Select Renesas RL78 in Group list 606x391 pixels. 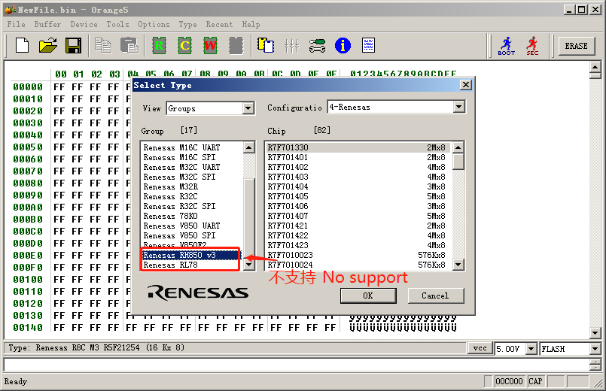[x=169, y=265]
